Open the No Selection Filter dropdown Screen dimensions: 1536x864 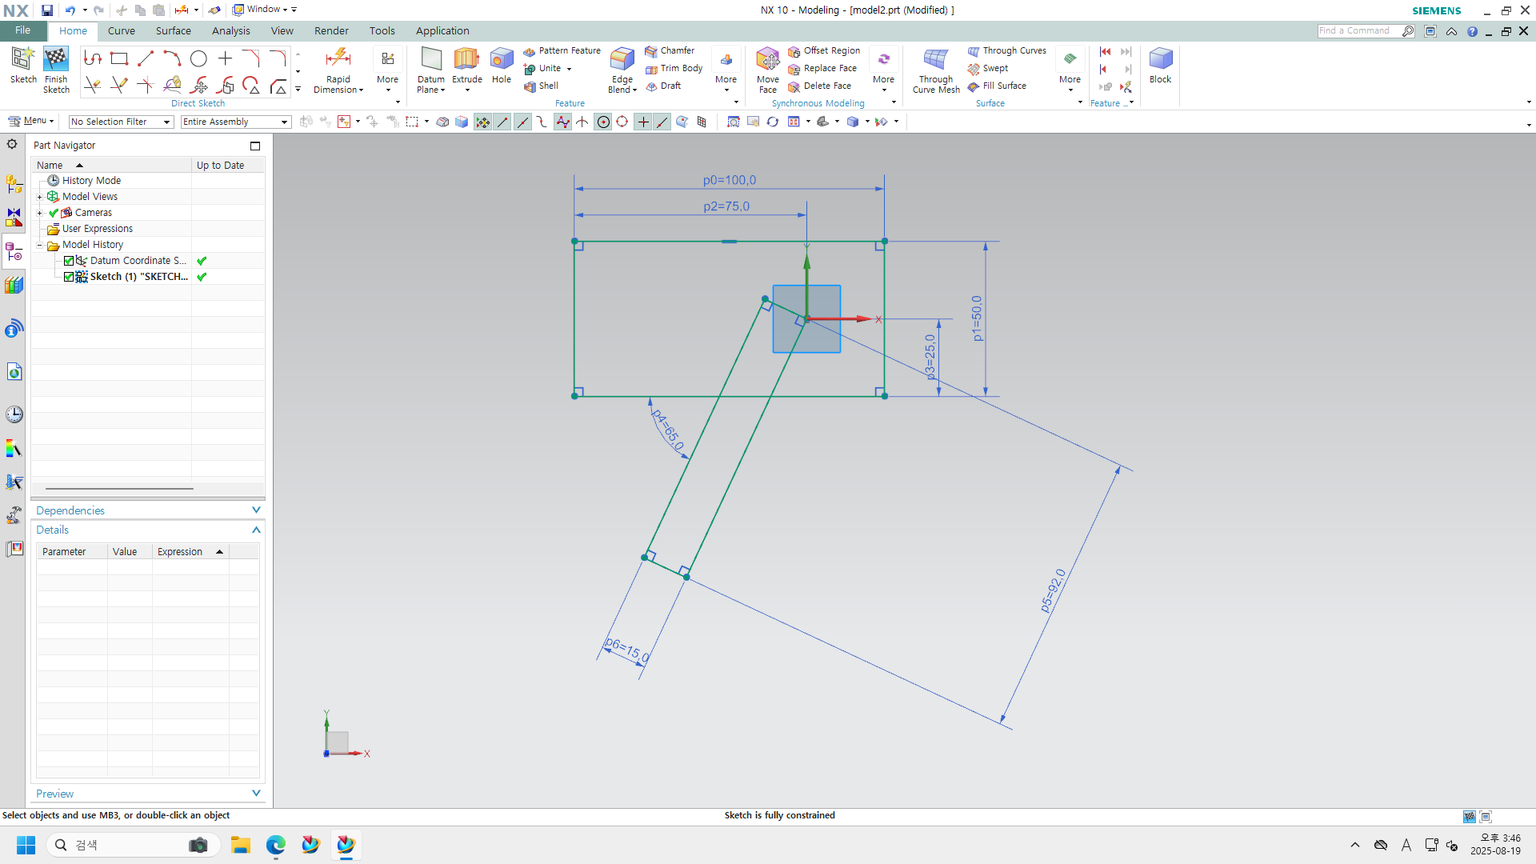[x=121, y=122]
